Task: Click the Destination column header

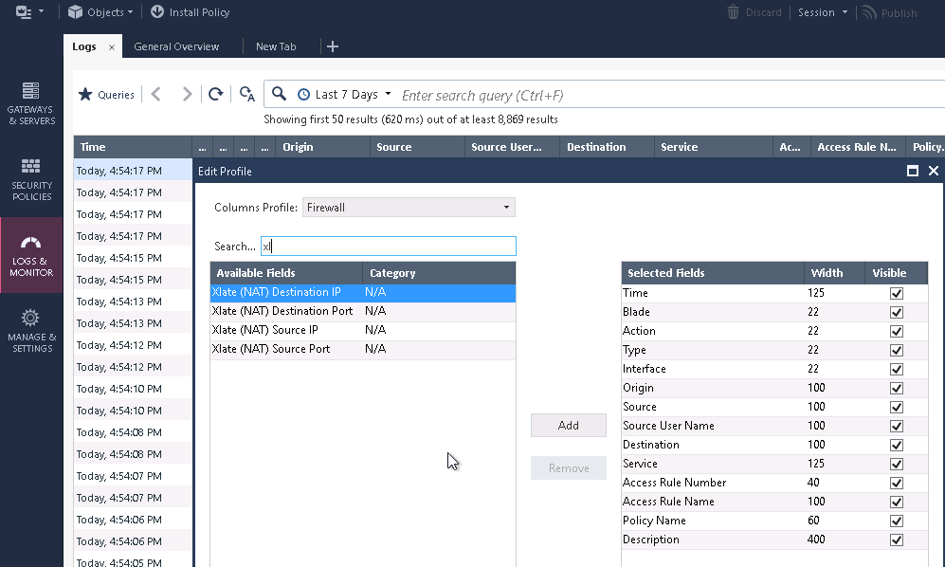Action: (607, 147)
